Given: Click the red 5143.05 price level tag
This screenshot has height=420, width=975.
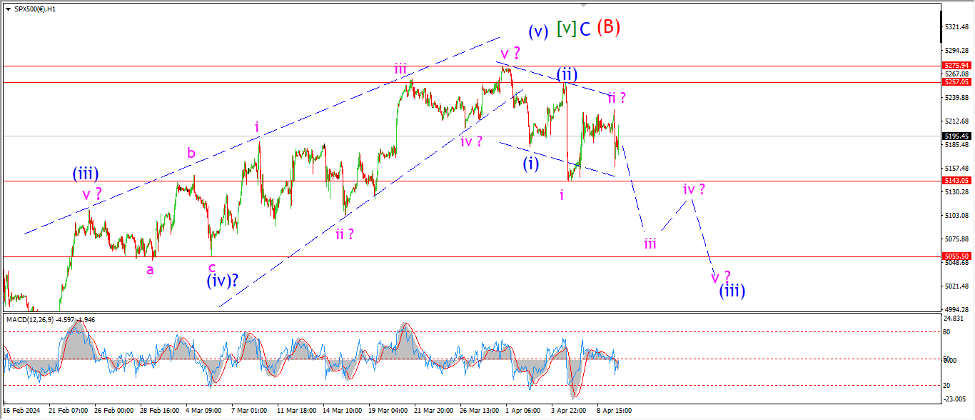Looking at the screenshot, I should click(x=956, y=181).
